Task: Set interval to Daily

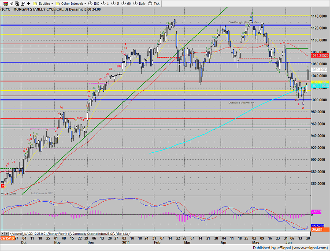Action: click(140, 4)
